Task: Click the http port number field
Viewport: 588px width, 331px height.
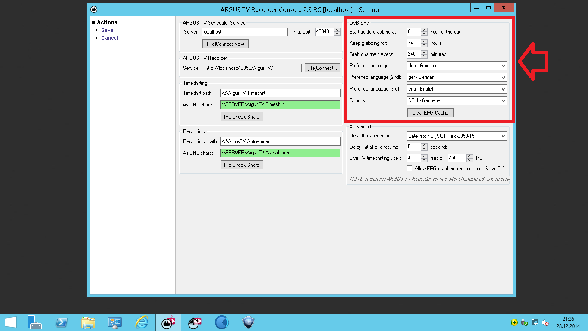Action: 325,32
